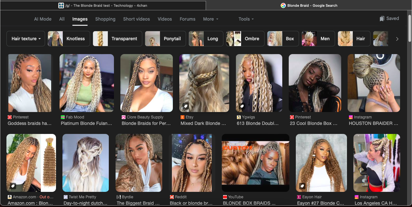412x207 pixels.
Task: Click the product tag icon on Amazon image
Action: coord(13,186)
